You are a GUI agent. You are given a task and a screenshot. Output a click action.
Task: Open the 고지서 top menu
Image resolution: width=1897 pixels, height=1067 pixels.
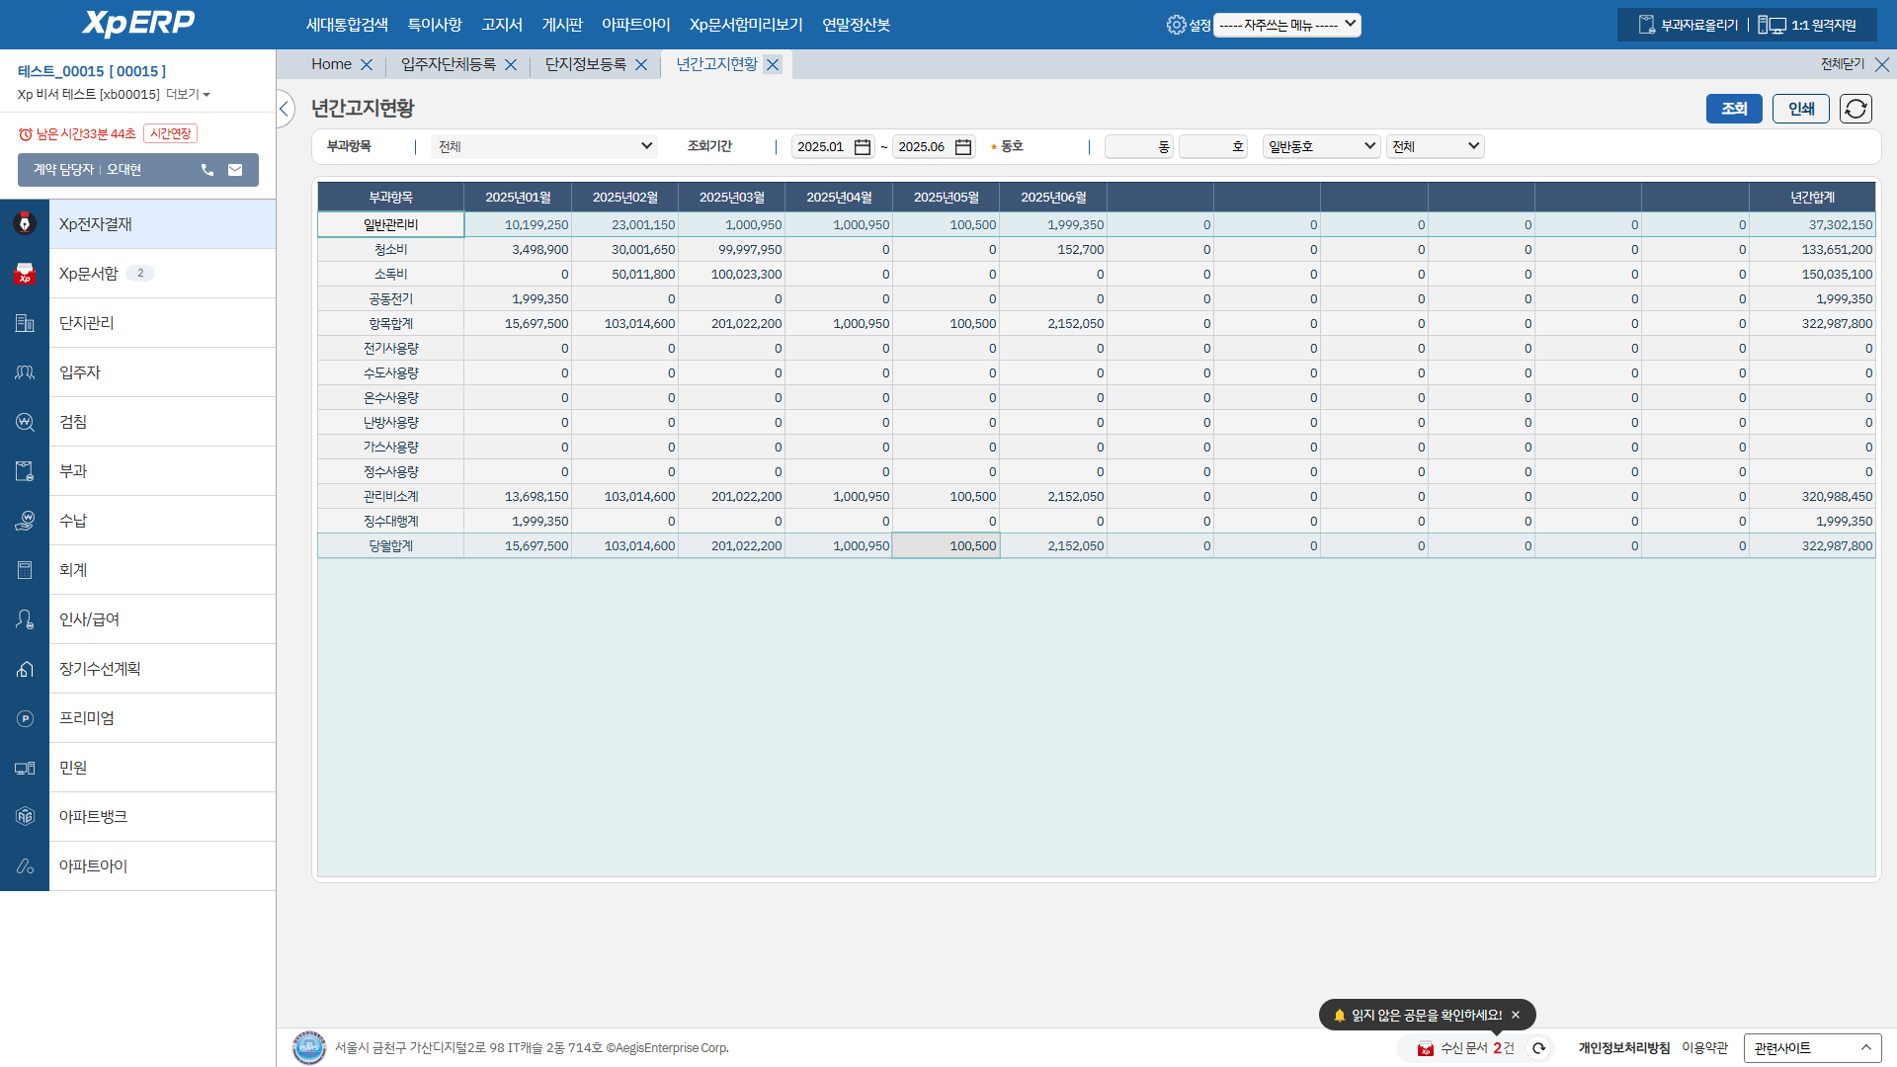(501, 25)
